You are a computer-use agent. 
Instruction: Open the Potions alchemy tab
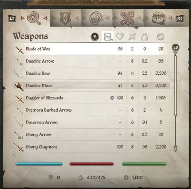(96, 18)
